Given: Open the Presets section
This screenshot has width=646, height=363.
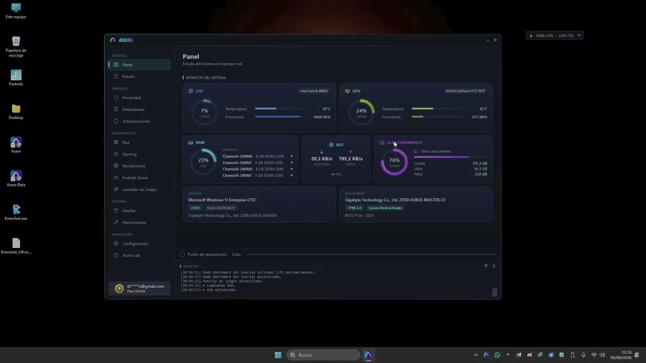Looking at the screenshot, I should point(139,77).
